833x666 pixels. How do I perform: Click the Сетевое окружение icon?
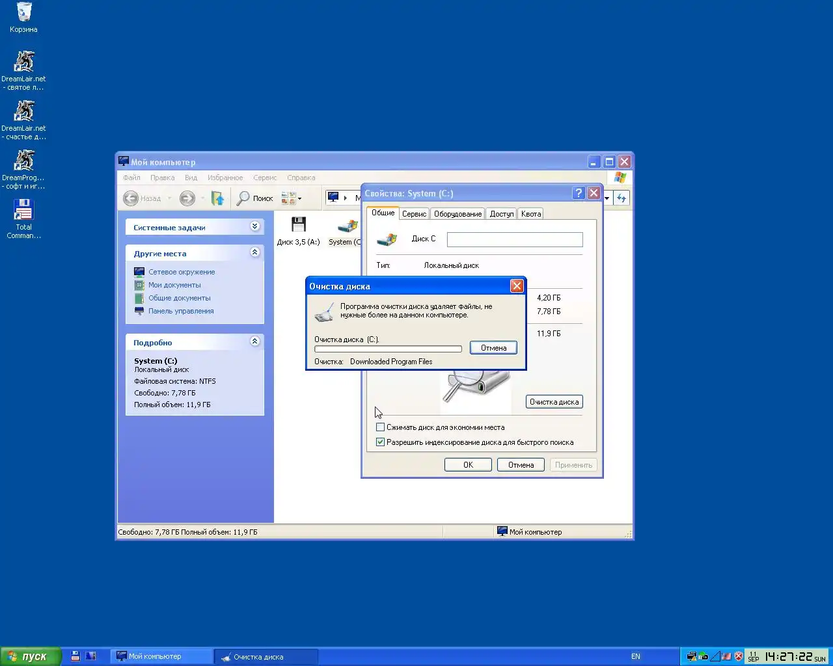point(139,272)
